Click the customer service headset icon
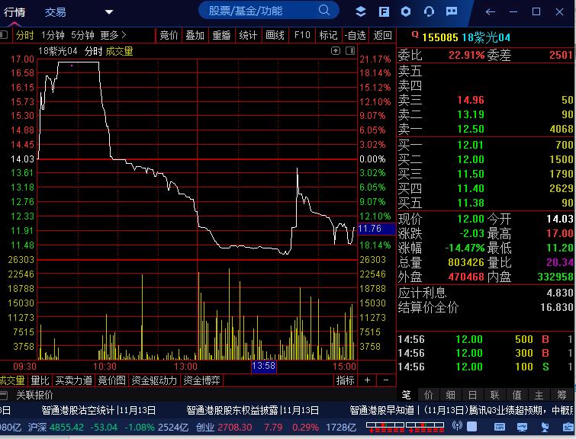This screenshot has width=576, height=439. click(x=429, y=11)
